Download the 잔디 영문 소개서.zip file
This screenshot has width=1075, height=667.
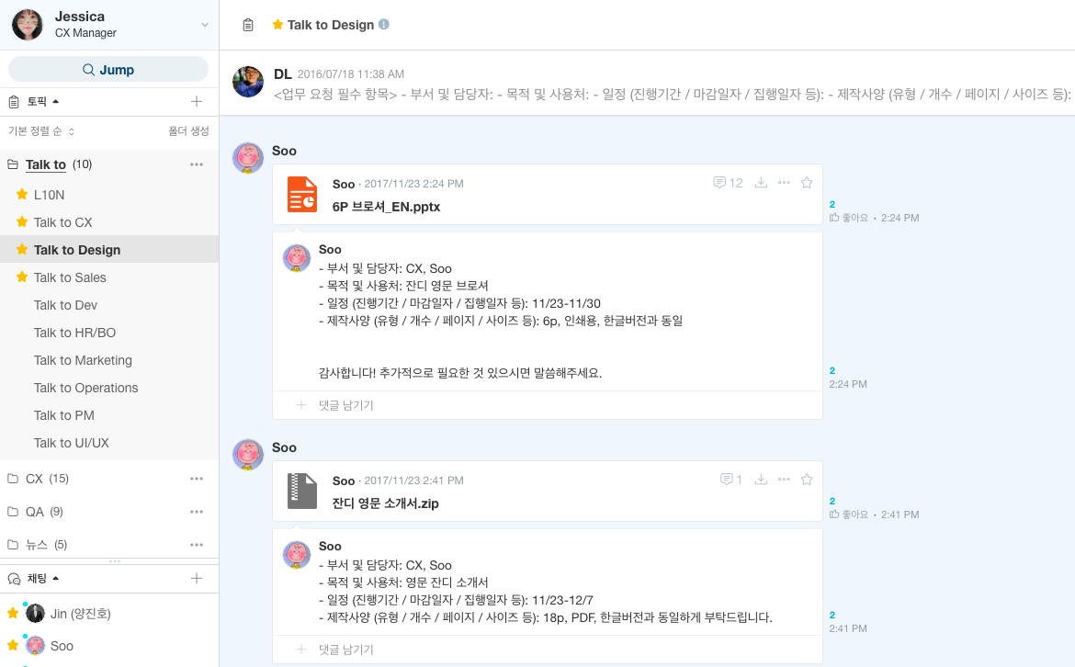coord(761,480)
